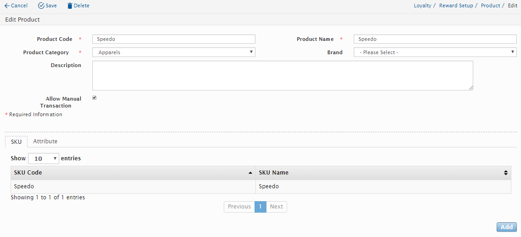521x237 pixels.
Task: Go to the Previous page
Action: tap(239, 207)
